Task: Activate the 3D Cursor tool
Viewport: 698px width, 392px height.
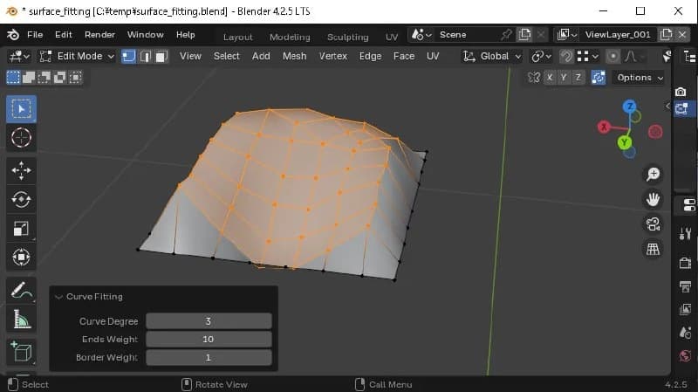Action: coord(21,138)
